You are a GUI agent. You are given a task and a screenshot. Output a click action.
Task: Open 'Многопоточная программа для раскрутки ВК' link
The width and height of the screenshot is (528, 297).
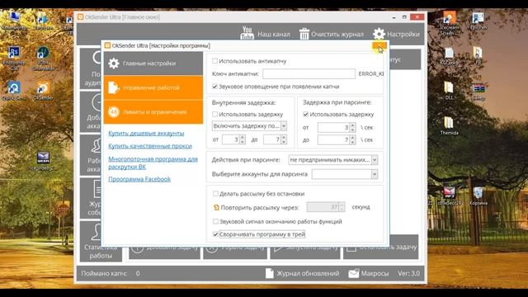click(153, 163)
